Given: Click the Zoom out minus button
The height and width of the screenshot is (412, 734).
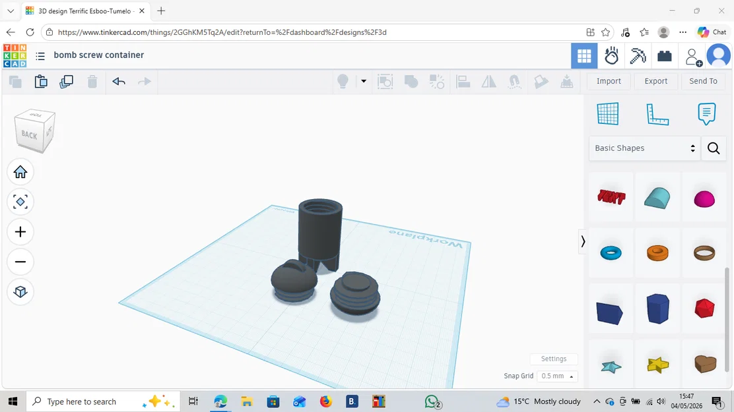Looking at the screenshot, I should pos(20,262).
